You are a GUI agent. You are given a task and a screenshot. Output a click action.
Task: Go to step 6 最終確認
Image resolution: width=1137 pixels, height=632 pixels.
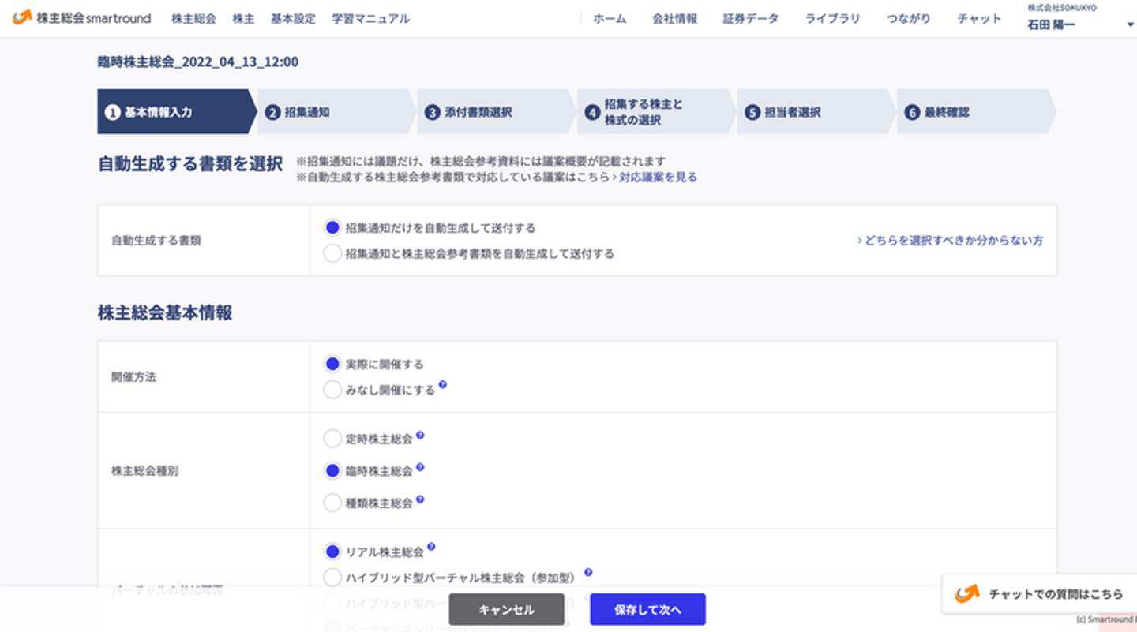coord(977,112)
